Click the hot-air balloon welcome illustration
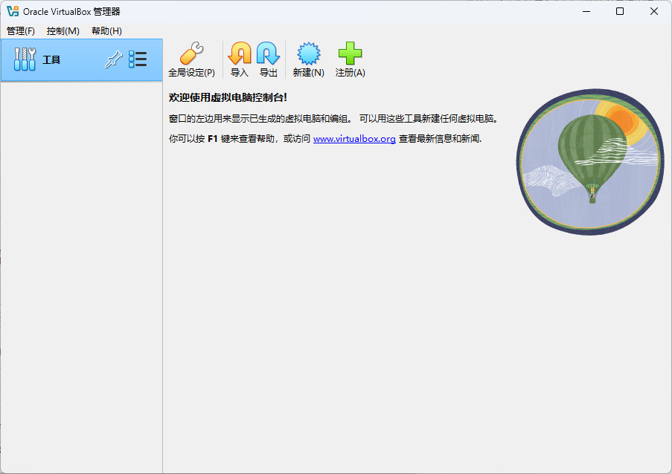The width and height of the screenshot is (672, 474). (x=591, y=162)
